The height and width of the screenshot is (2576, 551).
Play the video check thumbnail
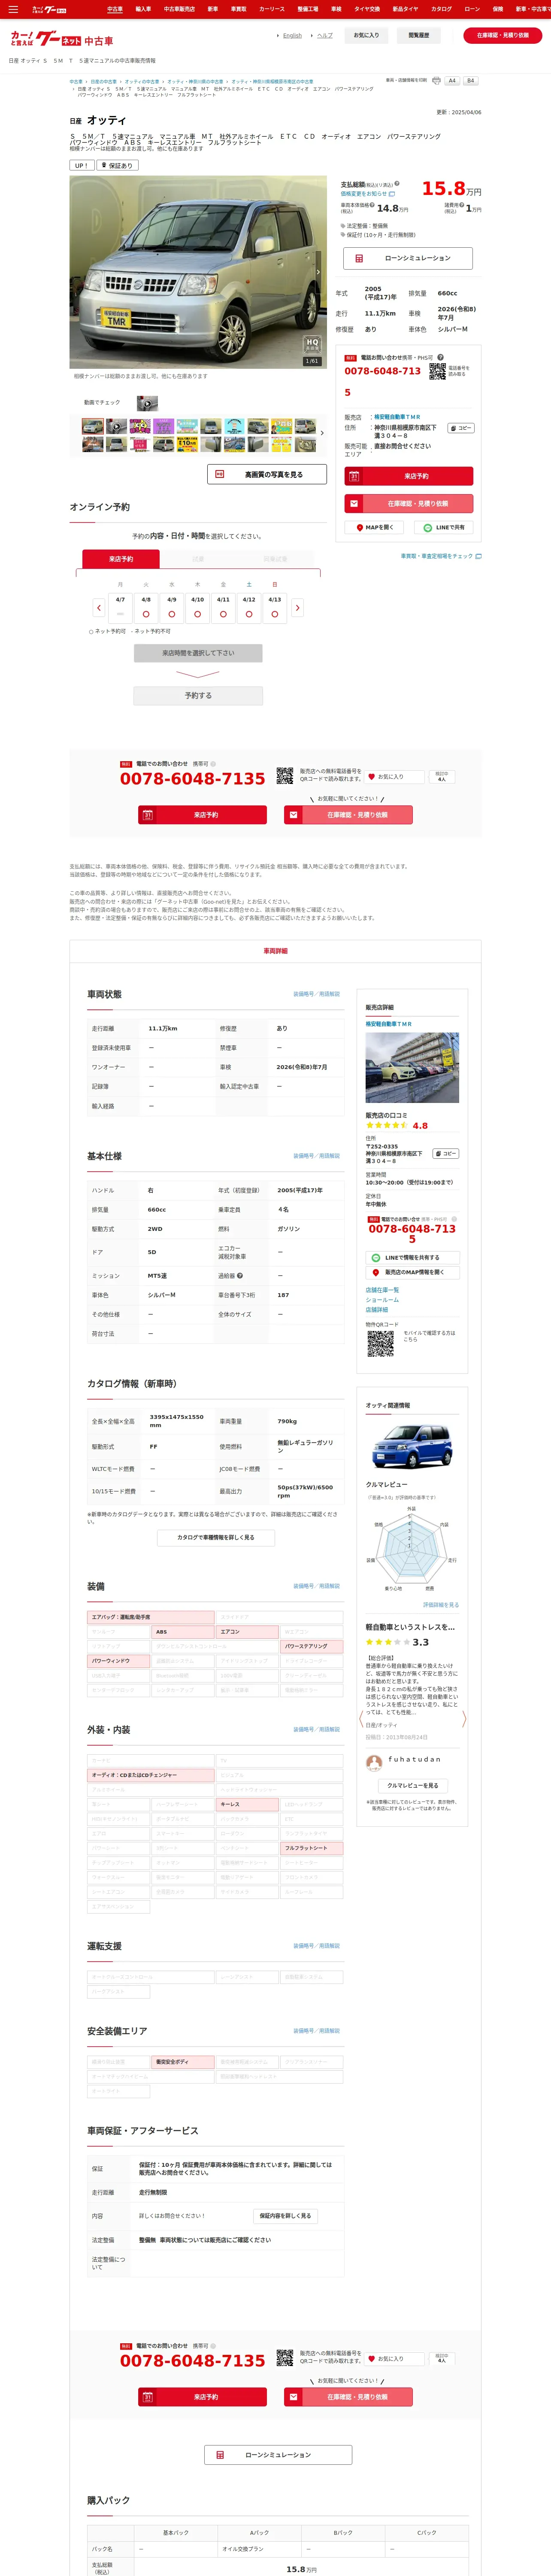point(147,403)
